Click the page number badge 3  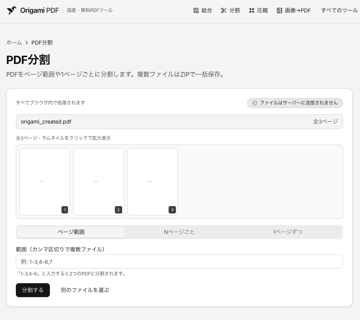tap(172, 210)
